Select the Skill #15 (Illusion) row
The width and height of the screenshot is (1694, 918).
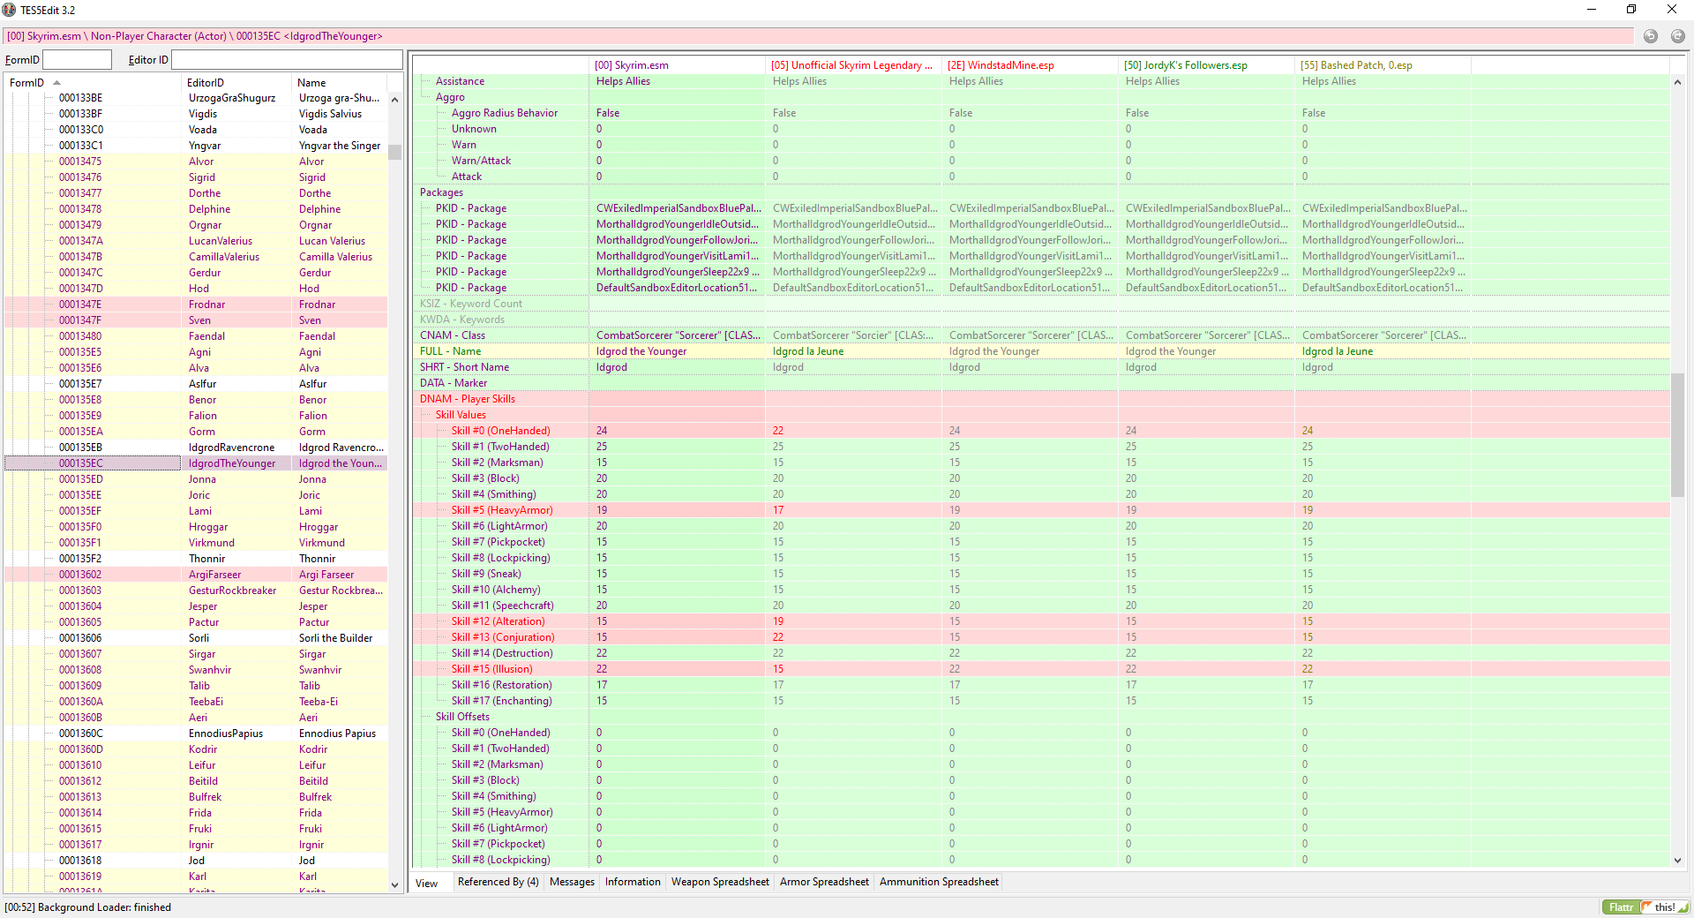(1041, 669)
